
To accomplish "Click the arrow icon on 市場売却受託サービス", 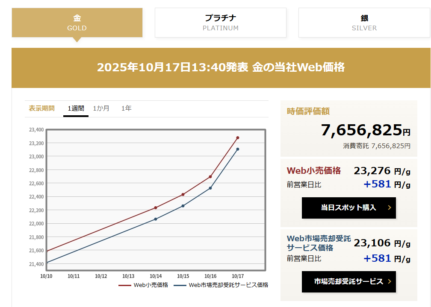I will coord(390,282).
